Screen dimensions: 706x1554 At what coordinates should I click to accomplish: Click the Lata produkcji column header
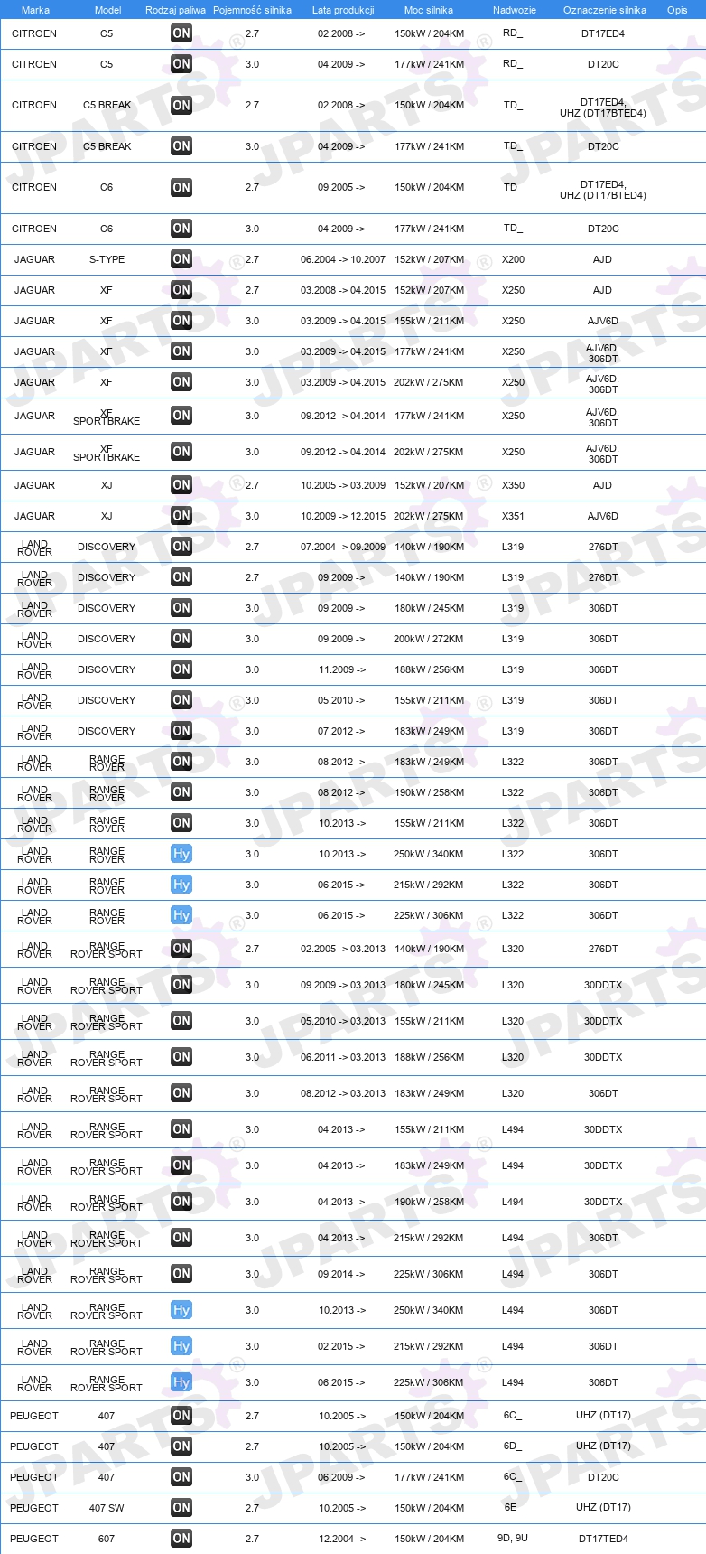(343, 10)
